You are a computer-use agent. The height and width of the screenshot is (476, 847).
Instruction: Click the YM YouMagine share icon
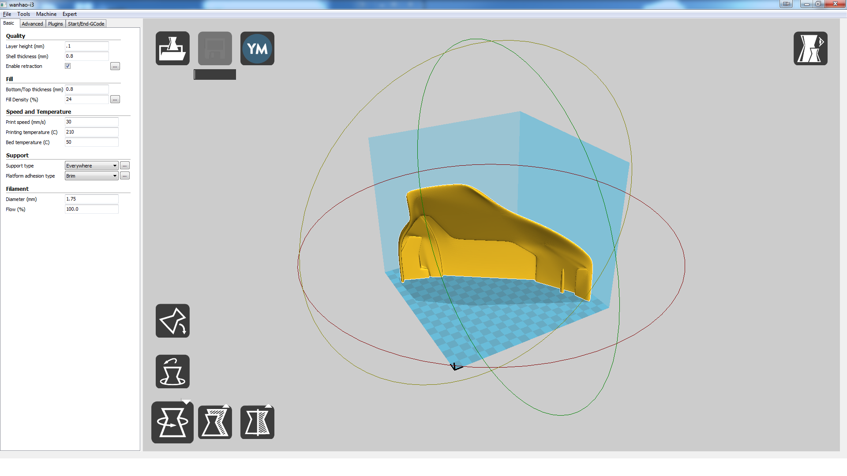click(x=257, y=48)
